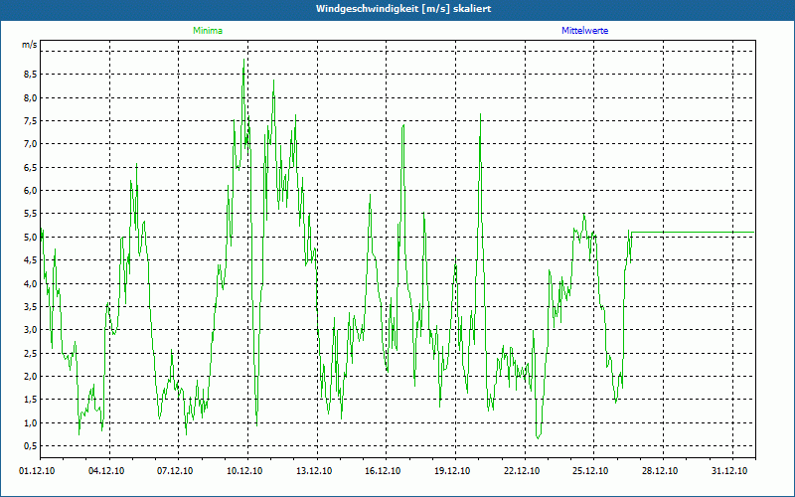795x497 pixels.
Task: Click the 6,0 y-axis value
Action: pyautogui.click(x=31, y=191)
